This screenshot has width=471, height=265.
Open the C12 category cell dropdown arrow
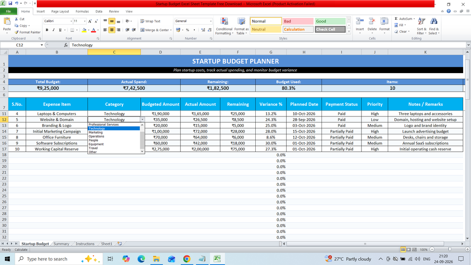(143, 120)
